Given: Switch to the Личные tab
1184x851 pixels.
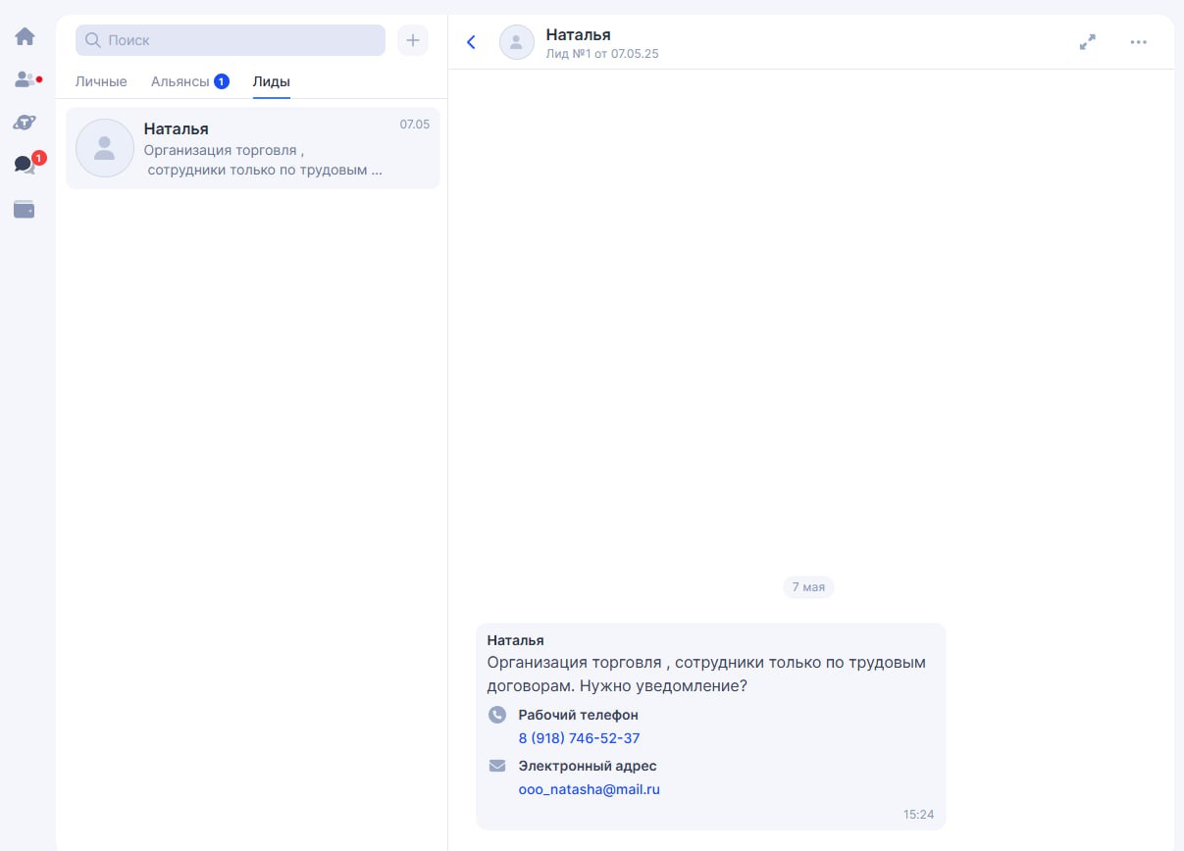Looking at the screenshot, I should 101,81.
